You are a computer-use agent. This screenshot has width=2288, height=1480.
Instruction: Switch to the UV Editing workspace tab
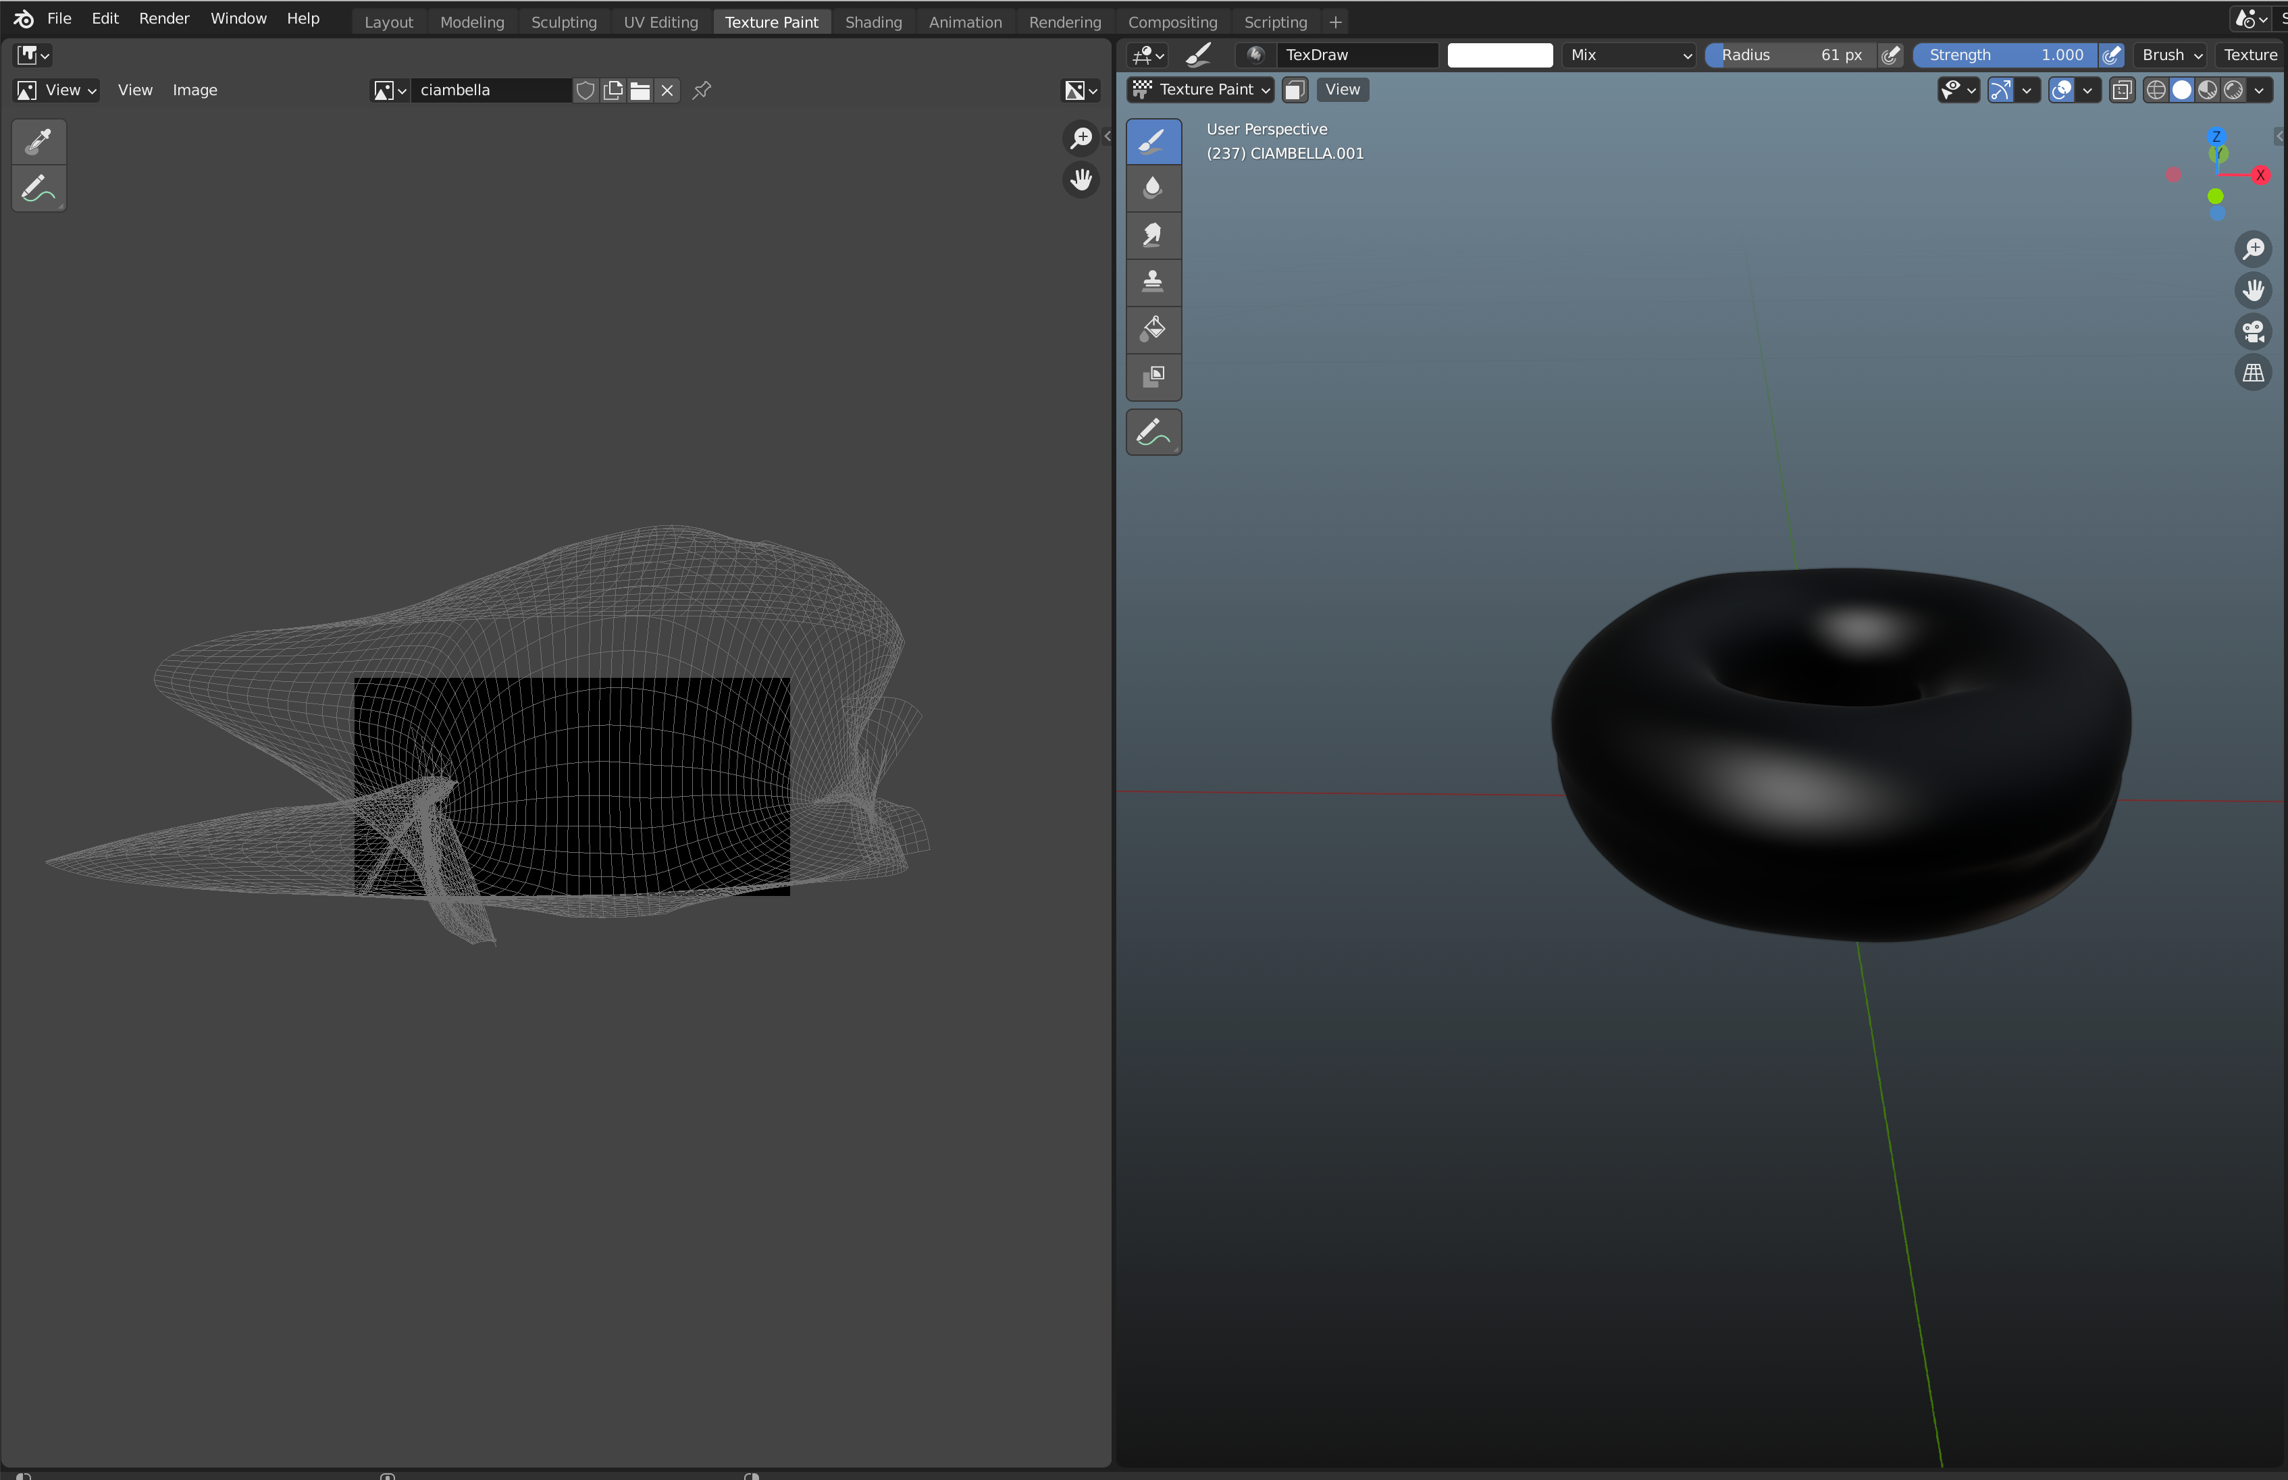click(x=661, y=22)
